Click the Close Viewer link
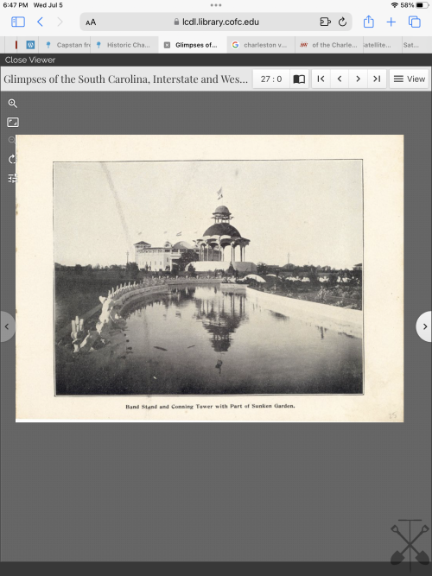The image size is (432, 576). click(30, 60)
